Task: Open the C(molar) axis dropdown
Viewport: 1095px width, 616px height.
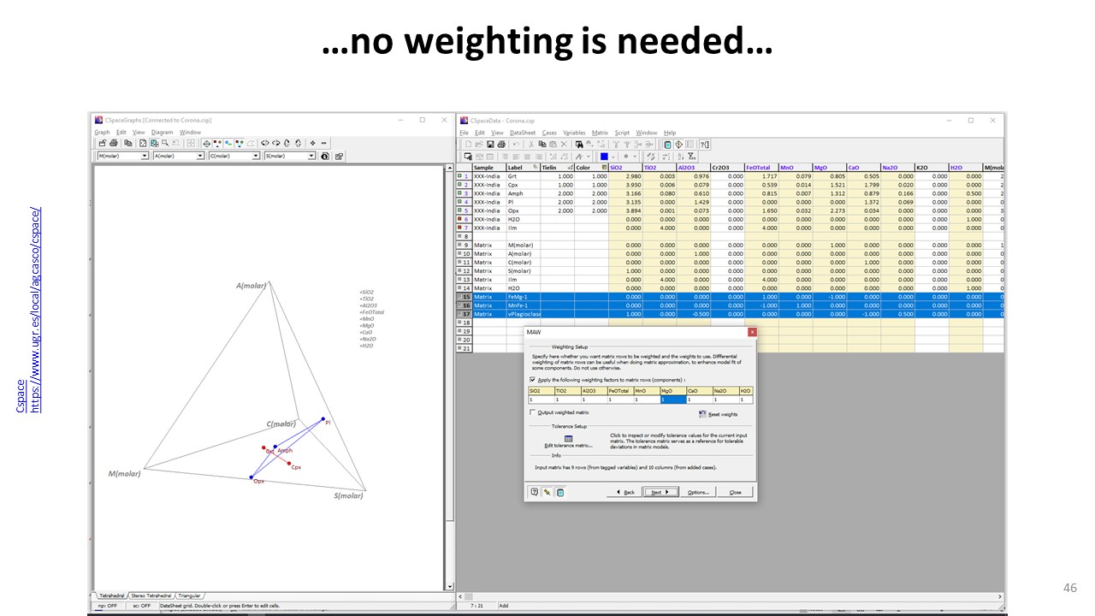Action: pyautogui.click(x=256, y=157)
